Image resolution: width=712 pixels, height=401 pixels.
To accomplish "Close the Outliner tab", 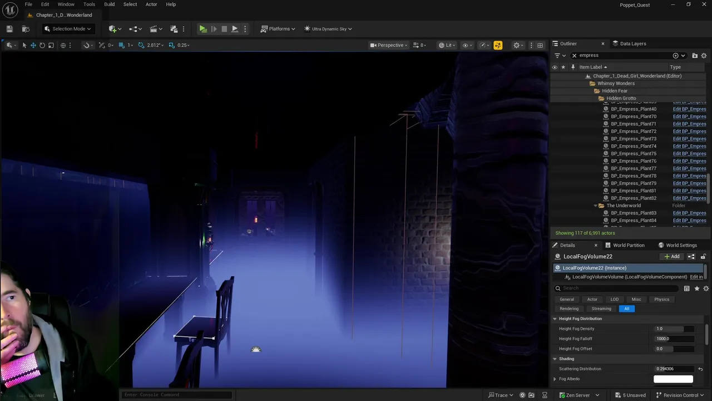I will (602, 43).
